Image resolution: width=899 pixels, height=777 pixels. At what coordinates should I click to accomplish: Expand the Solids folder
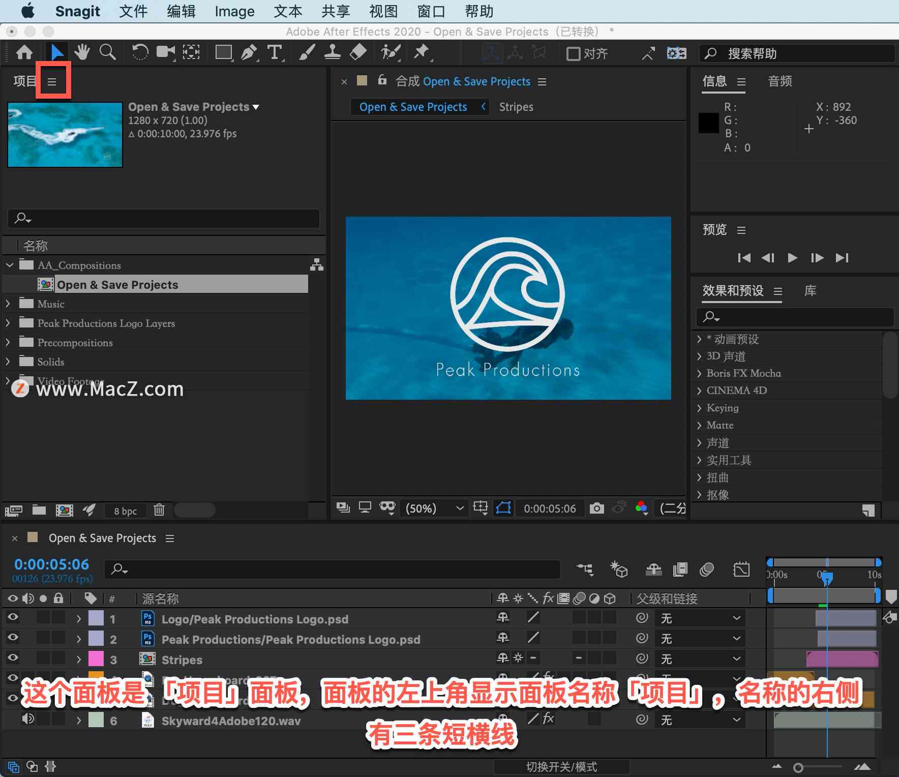(x=8, y=362)
